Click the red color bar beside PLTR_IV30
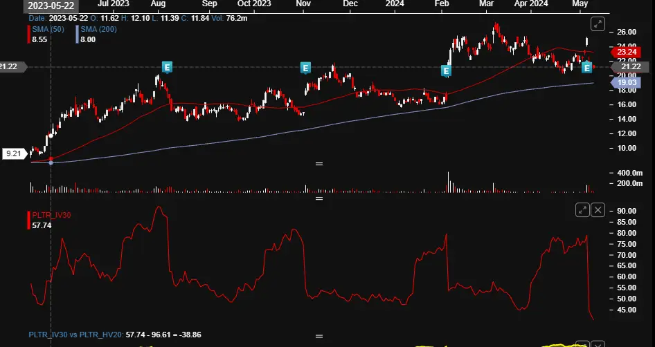The image size is (655, 347). [29, 221]
